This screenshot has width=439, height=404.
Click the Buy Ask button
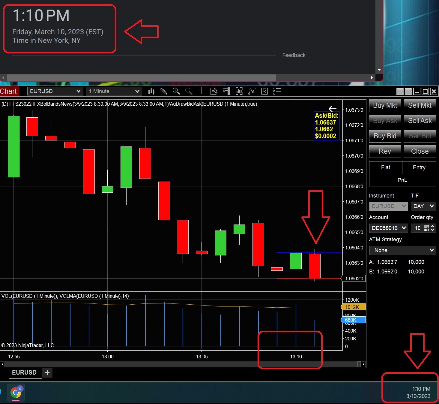[385, 121]
